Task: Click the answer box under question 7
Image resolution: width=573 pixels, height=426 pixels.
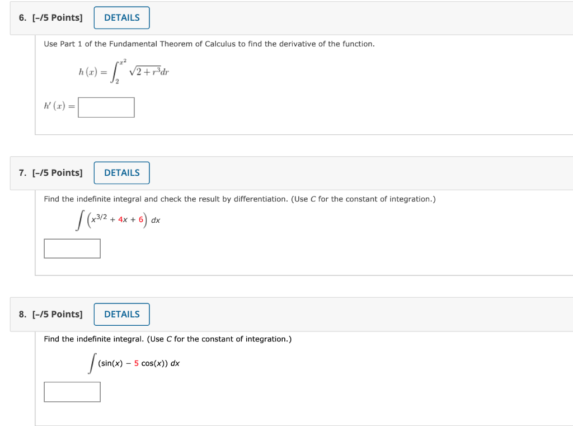Action: [72, 248]
